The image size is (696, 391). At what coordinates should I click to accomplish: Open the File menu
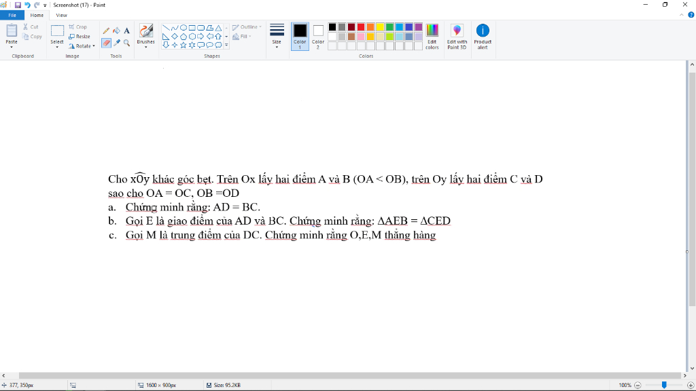12,15
